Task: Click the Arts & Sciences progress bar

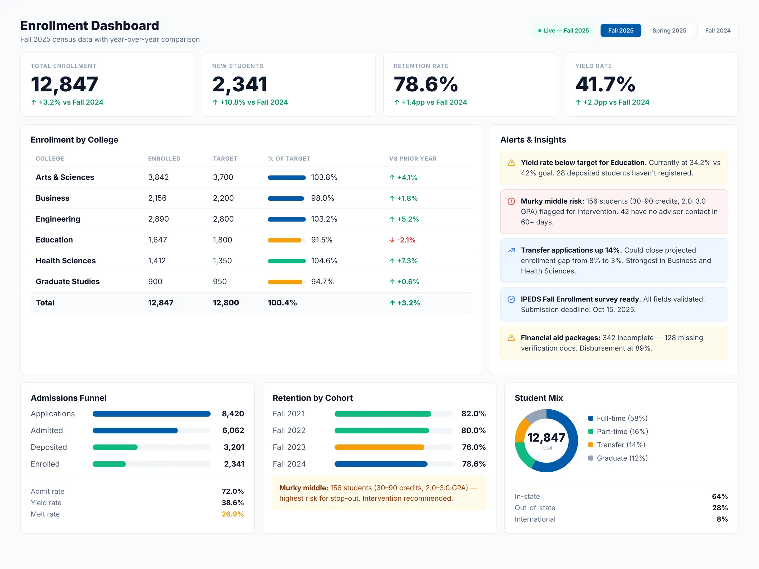Action: tap(287, 177)
